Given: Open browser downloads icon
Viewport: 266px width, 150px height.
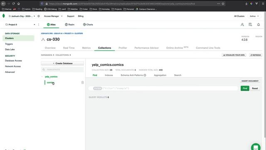Looking at the screenshot, I should (246, 4).
